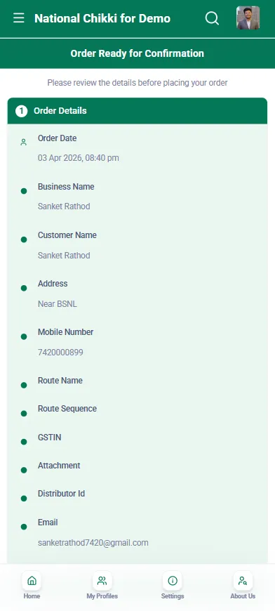Viewport: 275px width, 611px height.
Task: Click mobile number 7420000899
Action: click(x=60, y=353)
